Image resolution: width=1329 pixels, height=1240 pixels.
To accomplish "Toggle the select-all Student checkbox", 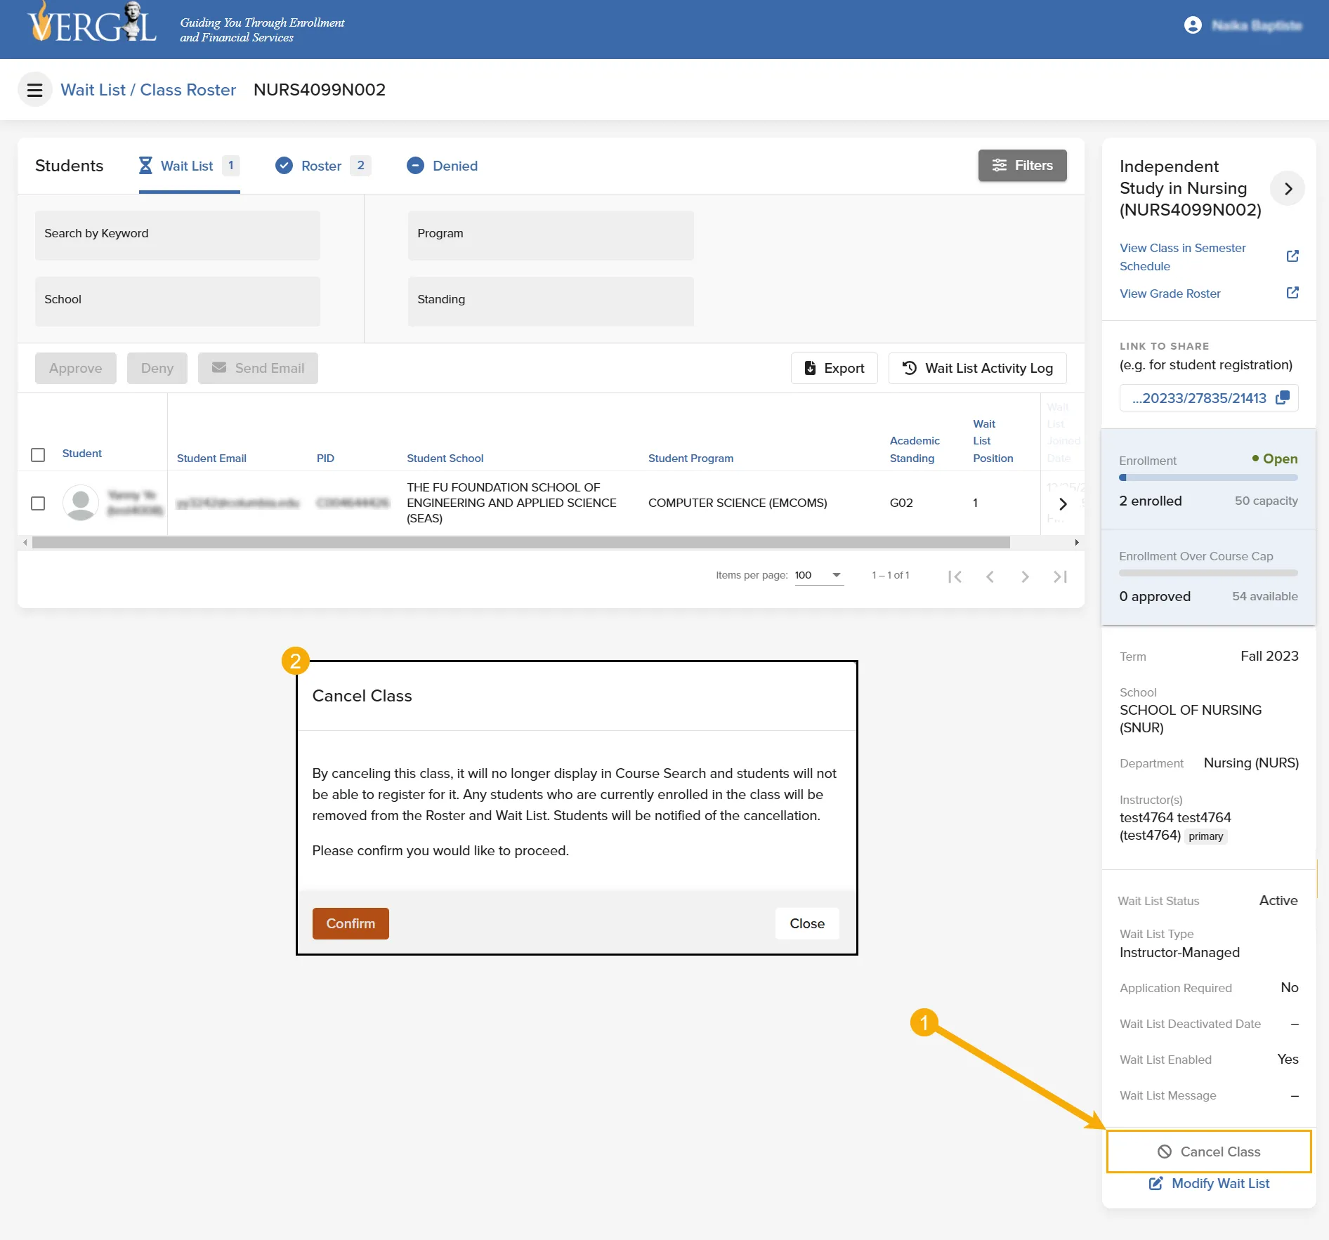I will (38, 455).
